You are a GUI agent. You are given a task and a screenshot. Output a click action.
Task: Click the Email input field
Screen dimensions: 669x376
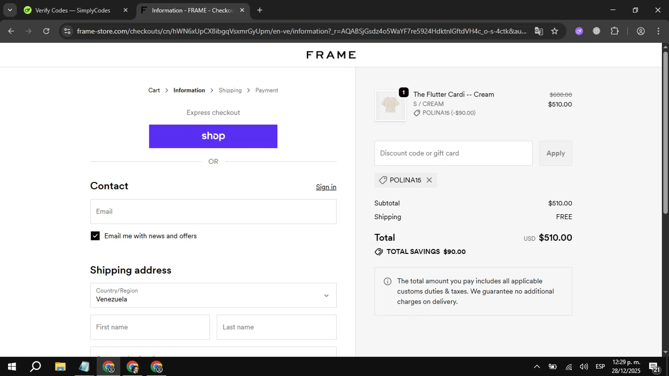tap(213, 211)
